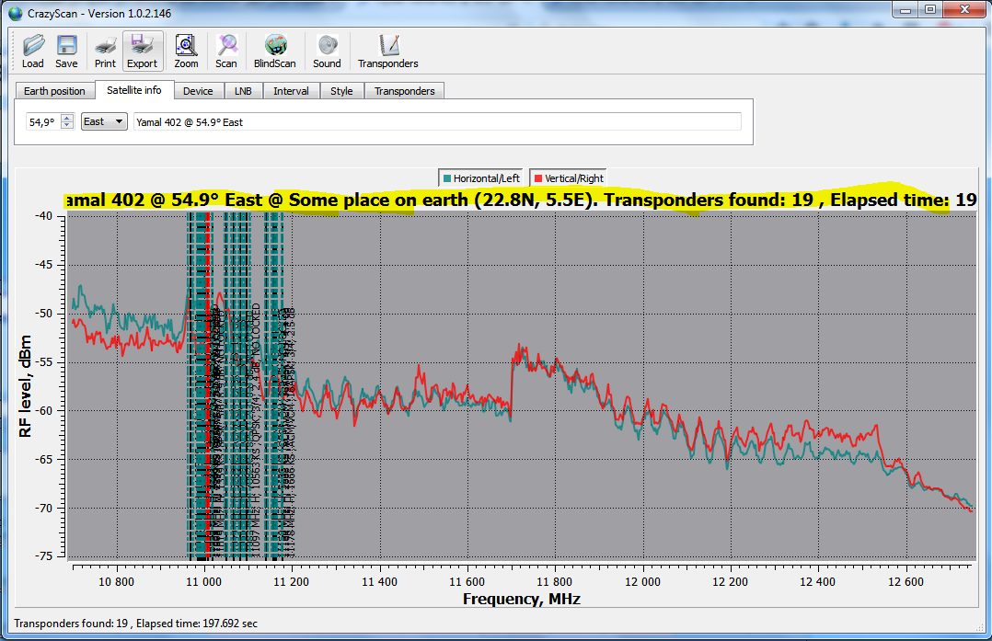Open the LNB tab
The height and width of the screenshot is (641, 992).
[x=243, y=91]
